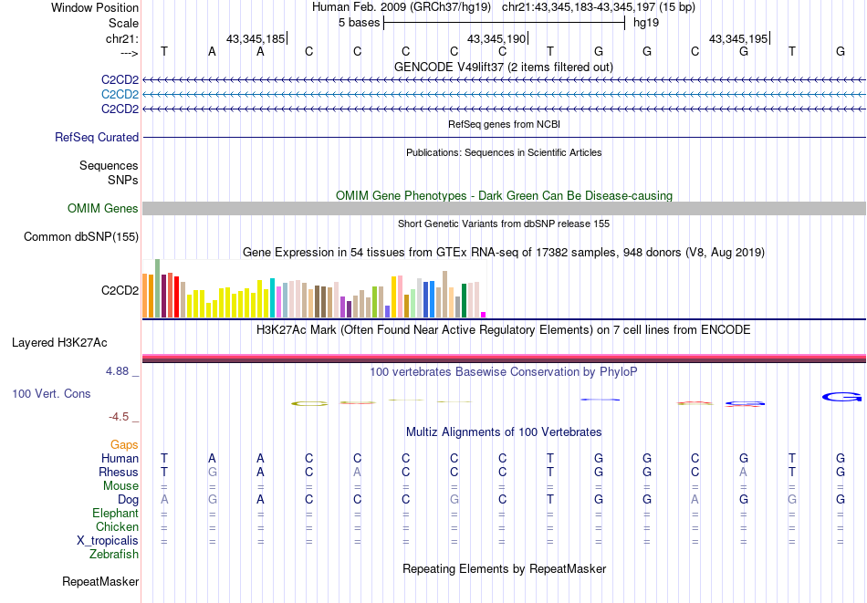Click the chr21: ruler label
The image size is (867, 603).
point(122,38)
